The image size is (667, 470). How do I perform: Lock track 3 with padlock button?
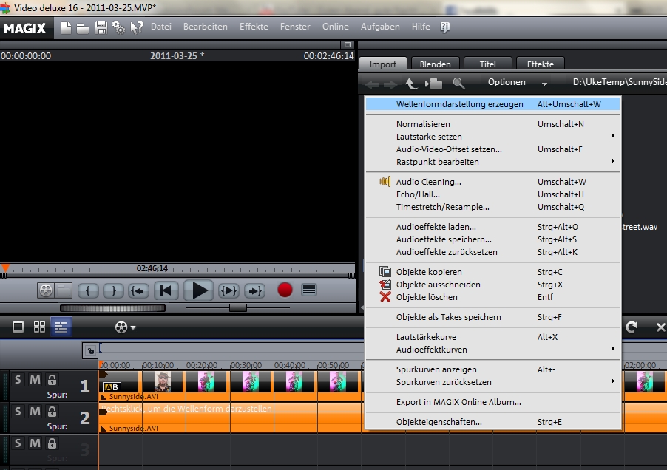[x=52, y=443]
